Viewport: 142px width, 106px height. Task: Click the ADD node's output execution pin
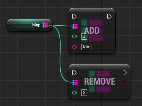tap(109, 16)
